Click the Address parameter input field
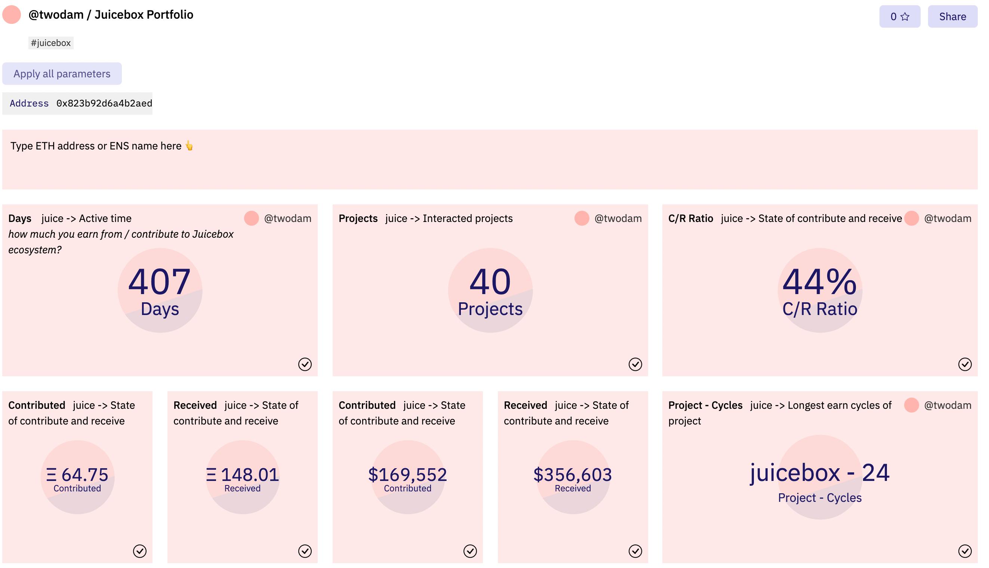 point(104,104)
